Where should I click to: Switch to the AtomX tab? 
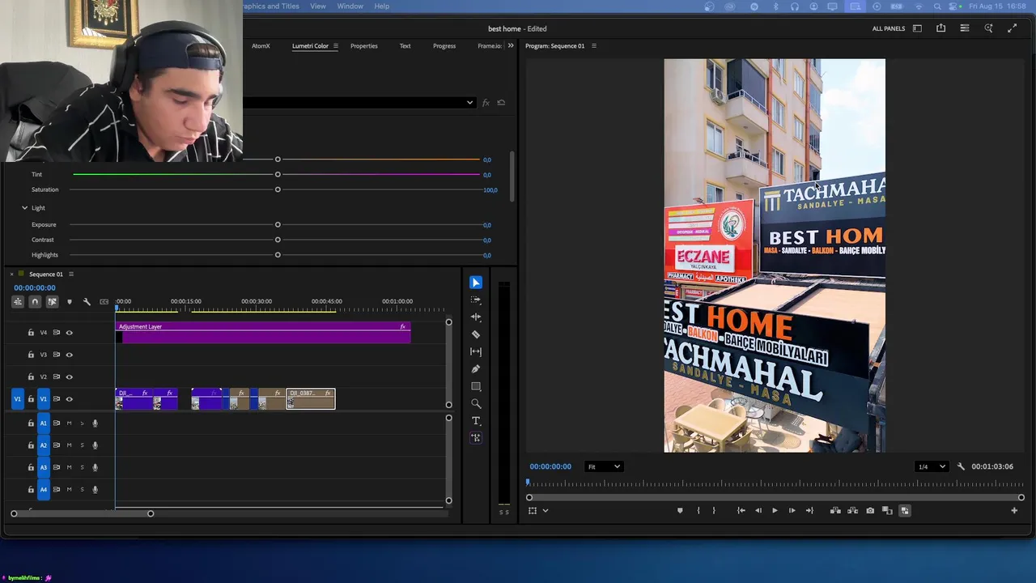pyautogui.click(x=261, y=46)
